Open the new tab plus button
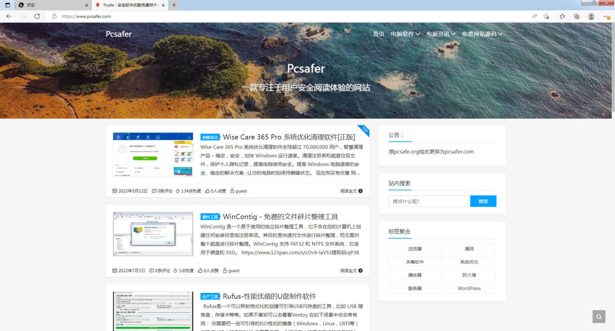615x331 pixels. 174,5
